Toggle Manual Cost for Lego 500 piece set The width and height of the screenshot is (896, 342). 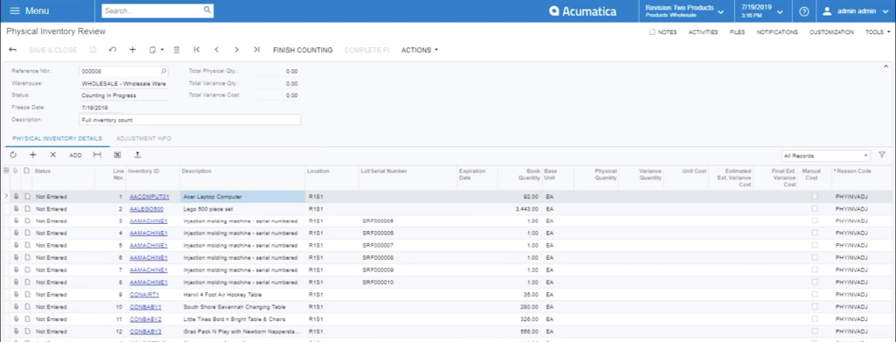(815, 209)
